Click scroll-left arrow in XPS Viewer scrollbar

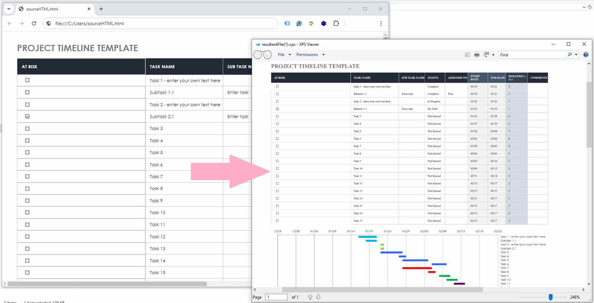pyautogui.click(x=255, y=289)
